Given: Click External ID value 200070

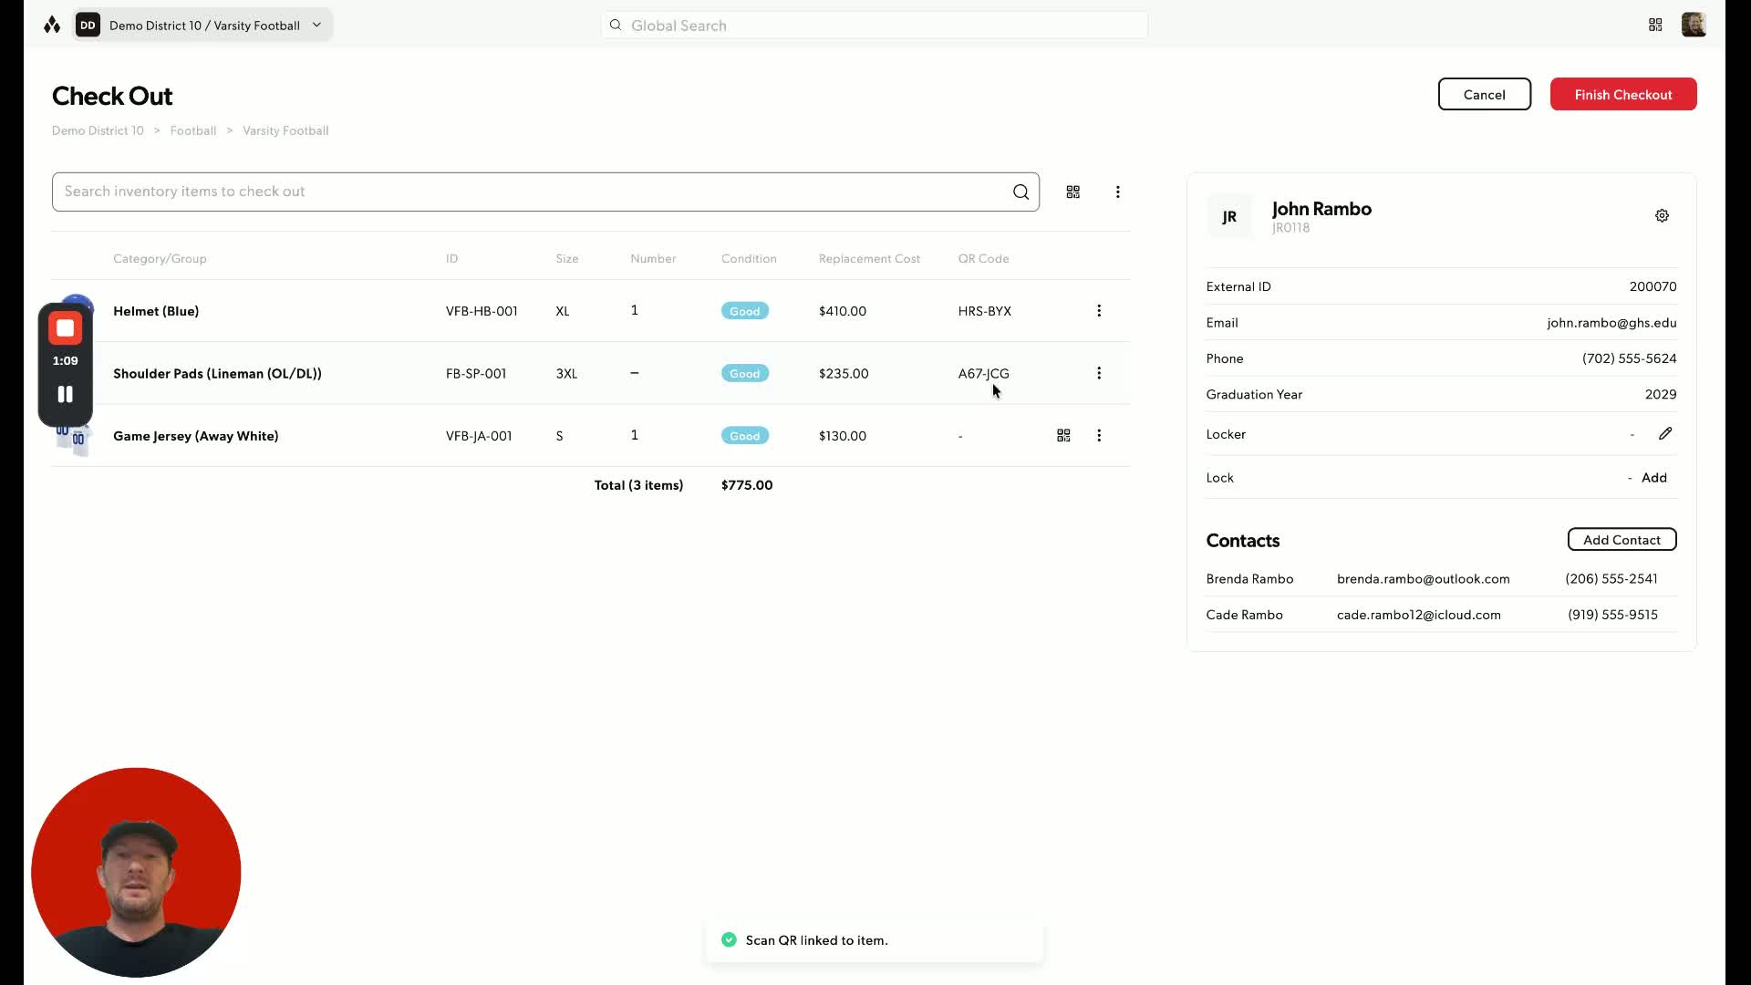Looking at the screenshot, I should point(1653,286).
